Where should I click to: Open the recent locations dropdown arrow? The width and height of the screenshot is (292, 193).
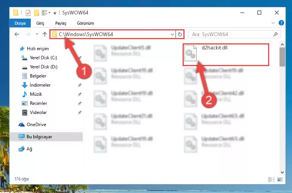pyautogui.click(x=37, y=34)
